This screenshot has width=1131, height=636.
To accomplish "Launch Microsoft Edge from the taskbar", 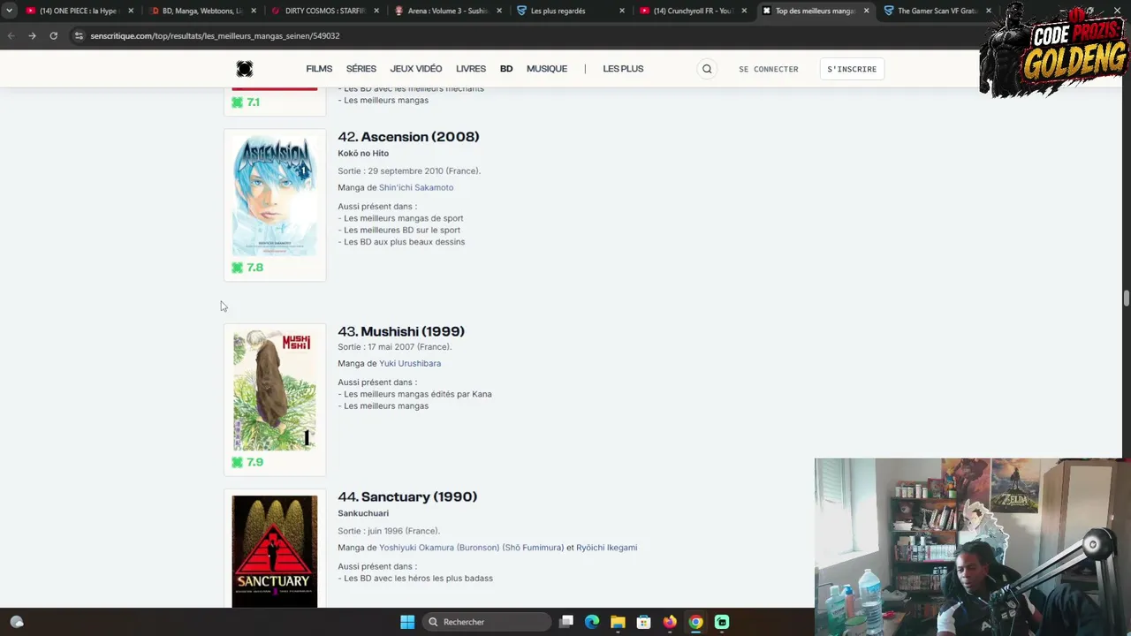I will pos(592,622).
